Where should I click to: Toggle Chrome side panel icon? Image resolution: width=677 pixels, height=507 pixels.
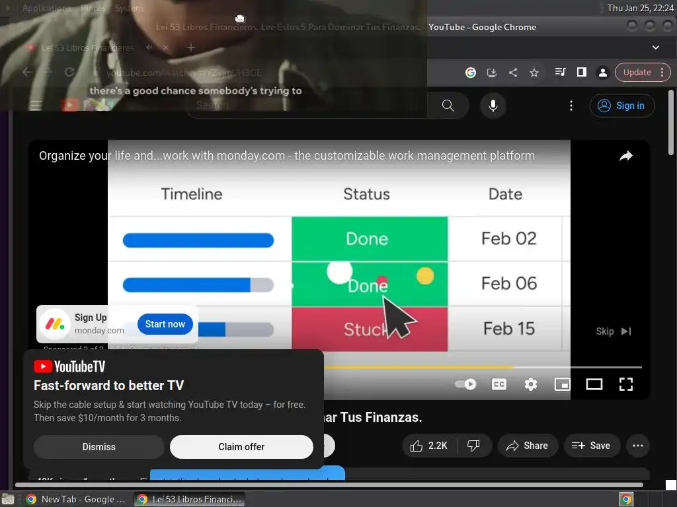(582, 72)
